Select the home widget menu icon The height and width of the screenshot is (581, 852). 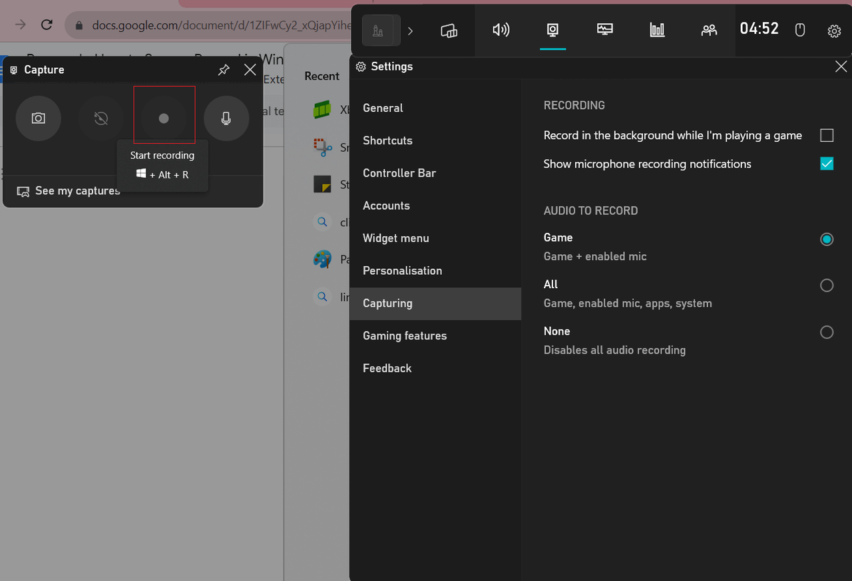pos(380,30)
